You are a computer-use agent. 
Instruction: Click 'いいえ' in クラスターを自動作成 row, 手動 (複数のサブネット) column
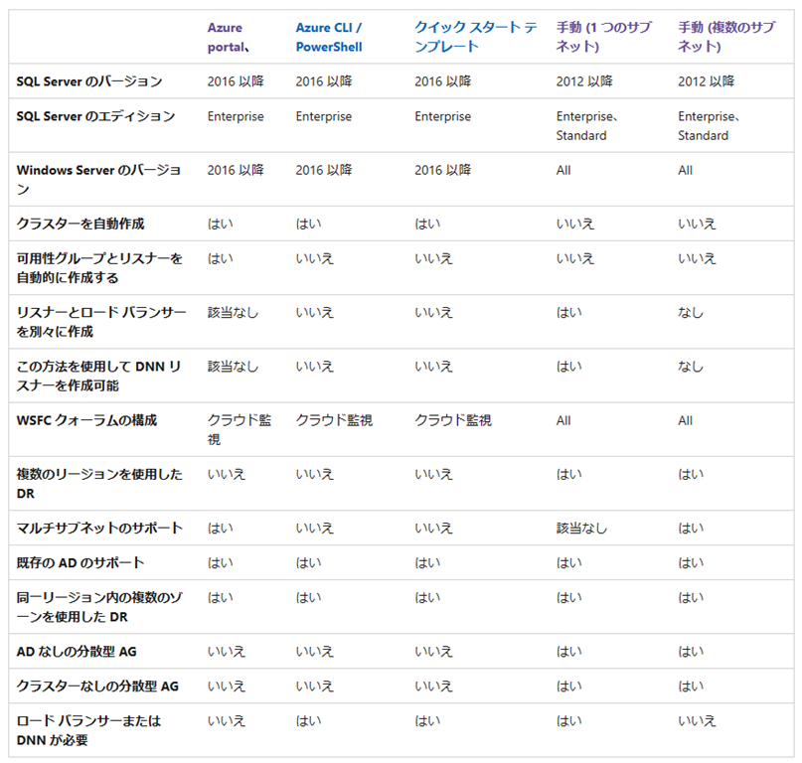[697, 224]
